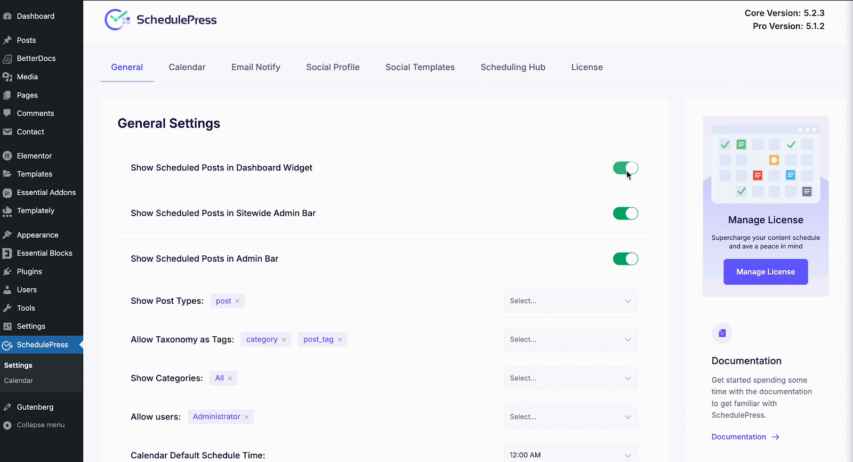Screen dimensions: 853x462
Task: Open Allow Taxonomy as Tags select dropdown
Action: click(x=571, y=339)
